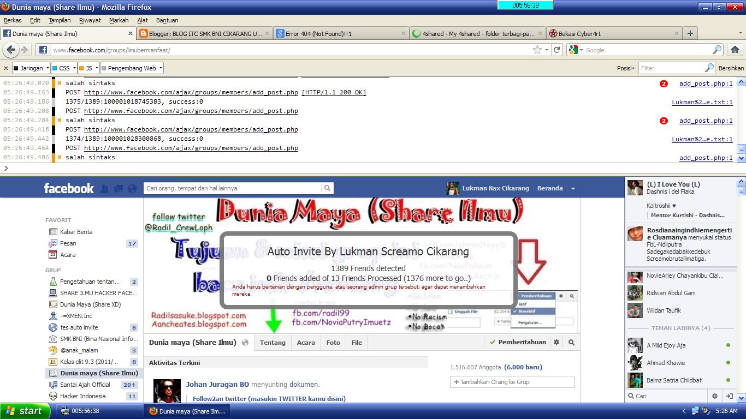The width and height of the screenshot is (746, 419).
Task: Click the Acara calendar icon in sidebar
Action: tap(53, 255)
